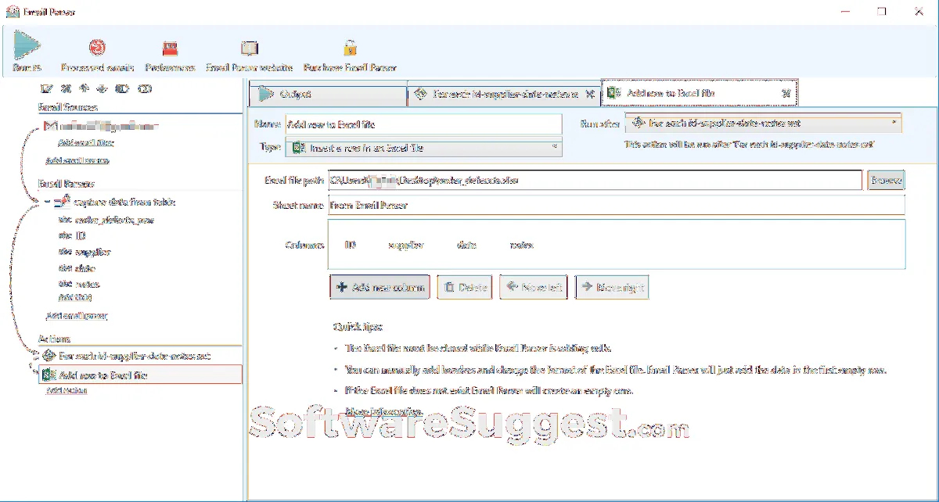Click the move up arrow icon in left panel
This screenshot has height=502, width=939.
click(85, 89)
